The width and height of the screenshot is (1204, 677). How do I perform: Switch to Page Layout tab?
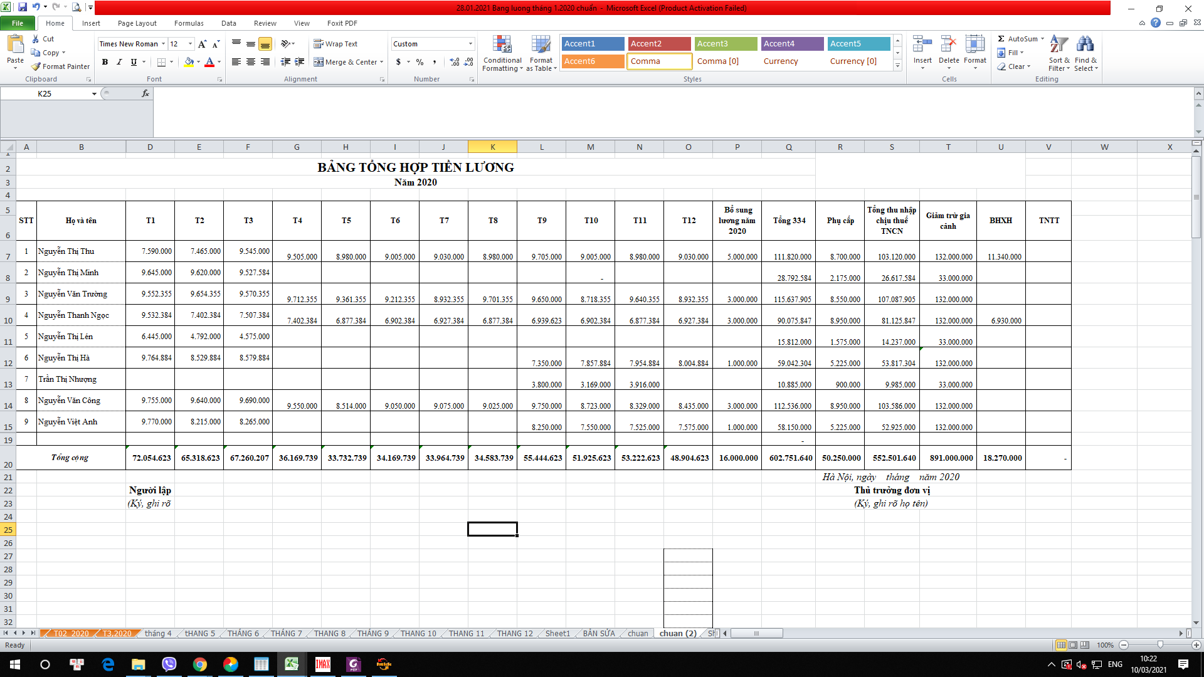pos(137,23)
